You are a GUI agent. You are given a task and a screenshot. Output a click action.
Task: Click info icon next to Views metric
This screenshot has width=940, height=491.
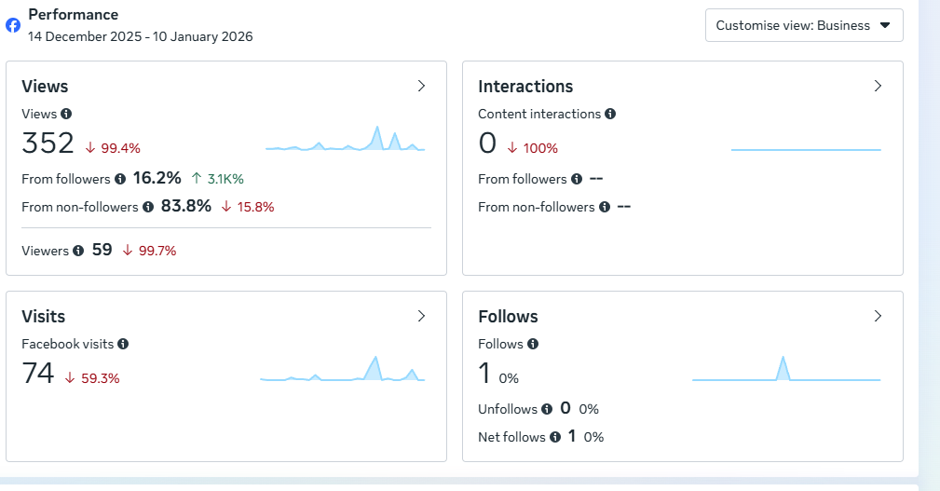[66, 114]
